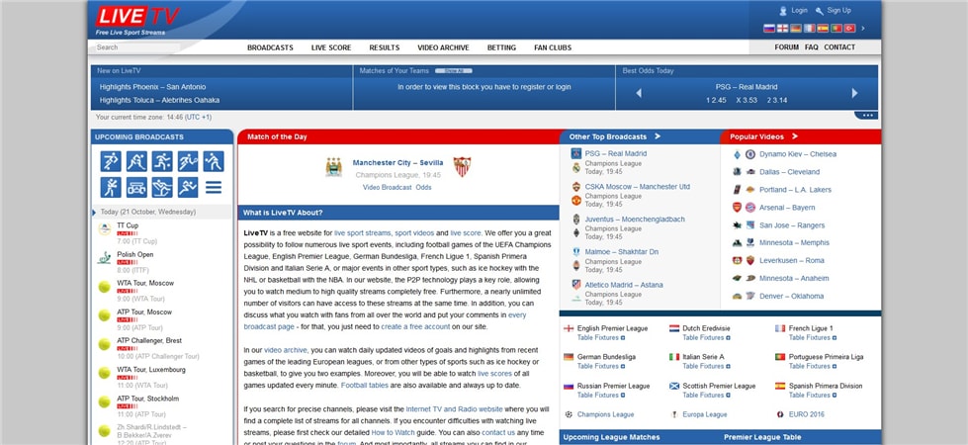Image resolution: width=968 pixels, height=445 pixels.
Task: Open PSG – Real Madrid broadcast
Action: pos(616,153)
